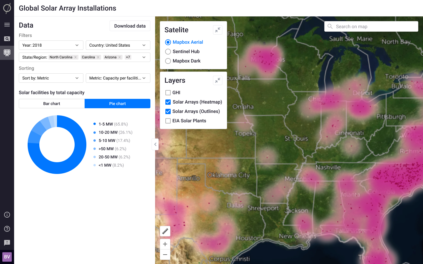This screenshot has width=423, height=264.
Task: Select the Sentinel Hub radio option
Action: click(x=168, y=52)
